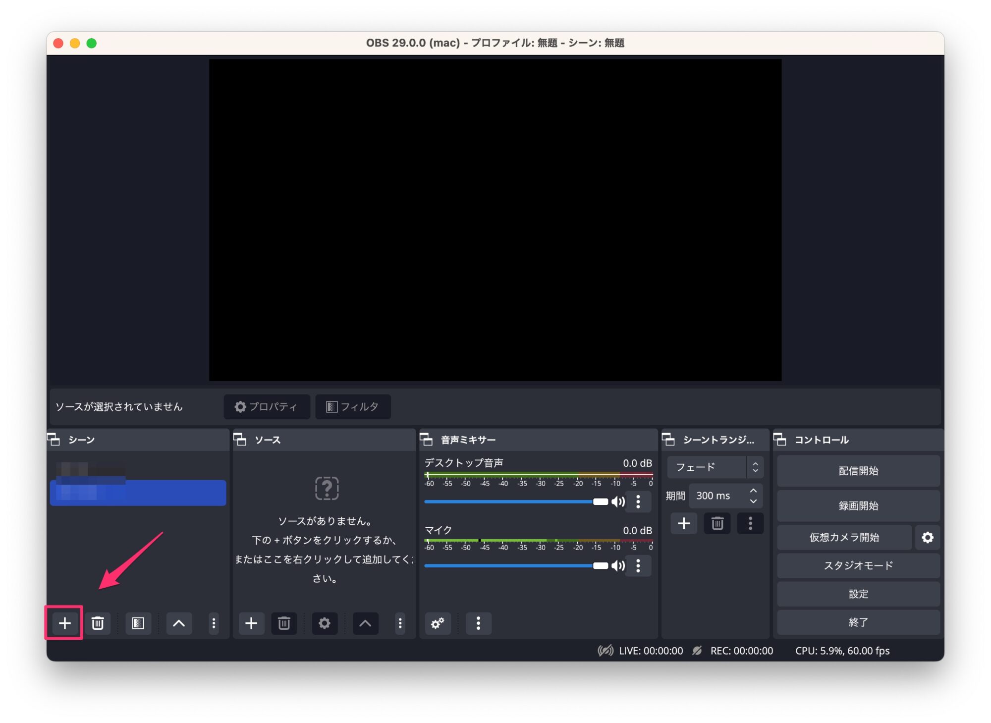Click the add scene plus button

click(x=64, y=623)
